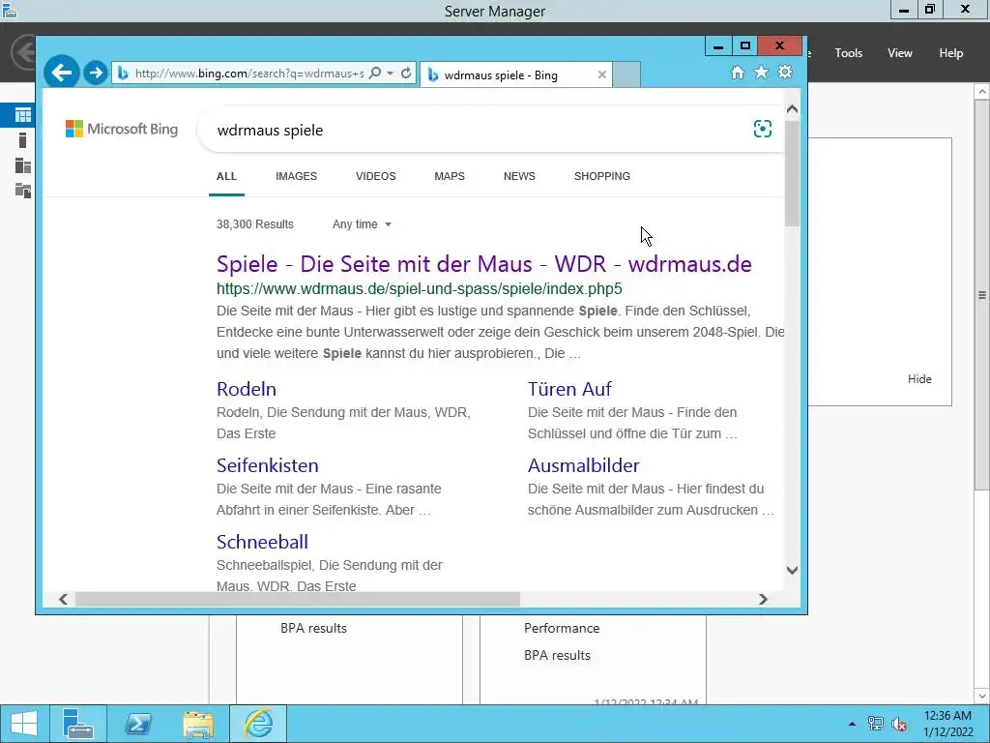
Task: Switch to the ALL results tab
Action: [226, 176]
